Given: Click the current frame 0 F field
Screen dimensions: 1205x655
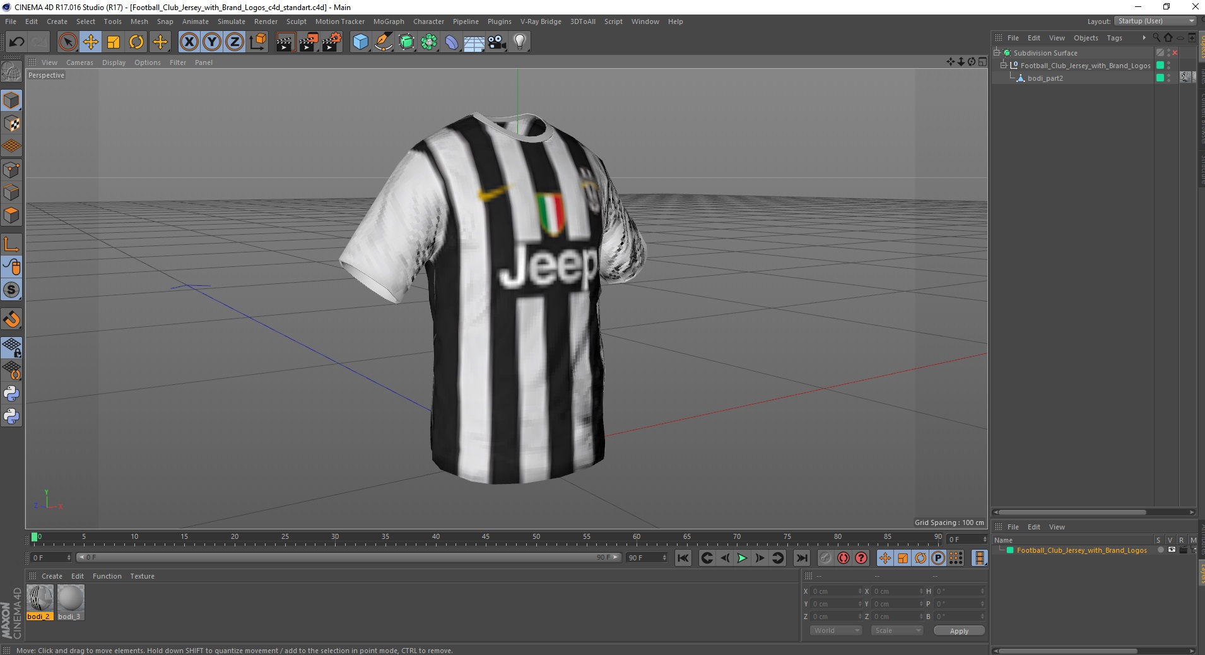Looking at the screenshot, I should [x=967, y=540].
